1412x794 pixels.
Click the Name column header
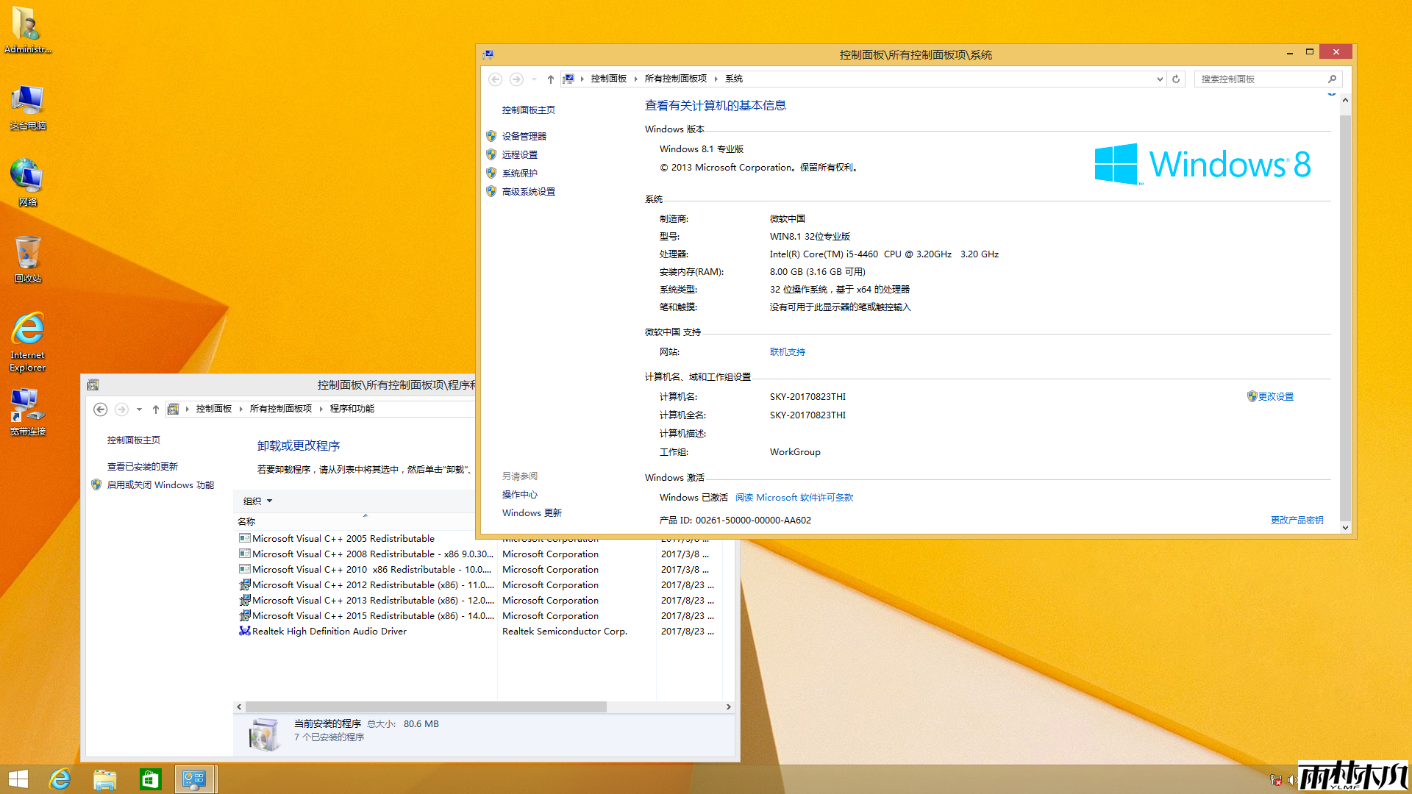(x=246, y=521)
